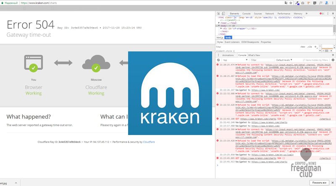This screenshot has width=336, height=186.
Task: Show more DevTools tabs via double chevron
Action: (307, 13)
